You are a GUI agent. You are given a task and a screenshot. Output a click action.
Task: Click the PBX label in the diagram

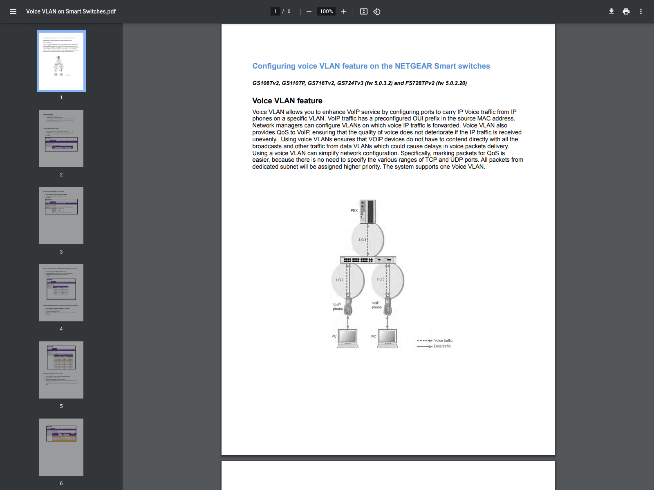tap(354, 211)
